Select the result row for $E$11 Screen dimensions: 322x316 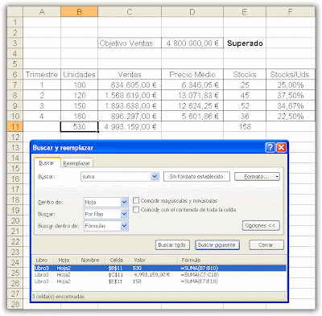tap(159, 281)
